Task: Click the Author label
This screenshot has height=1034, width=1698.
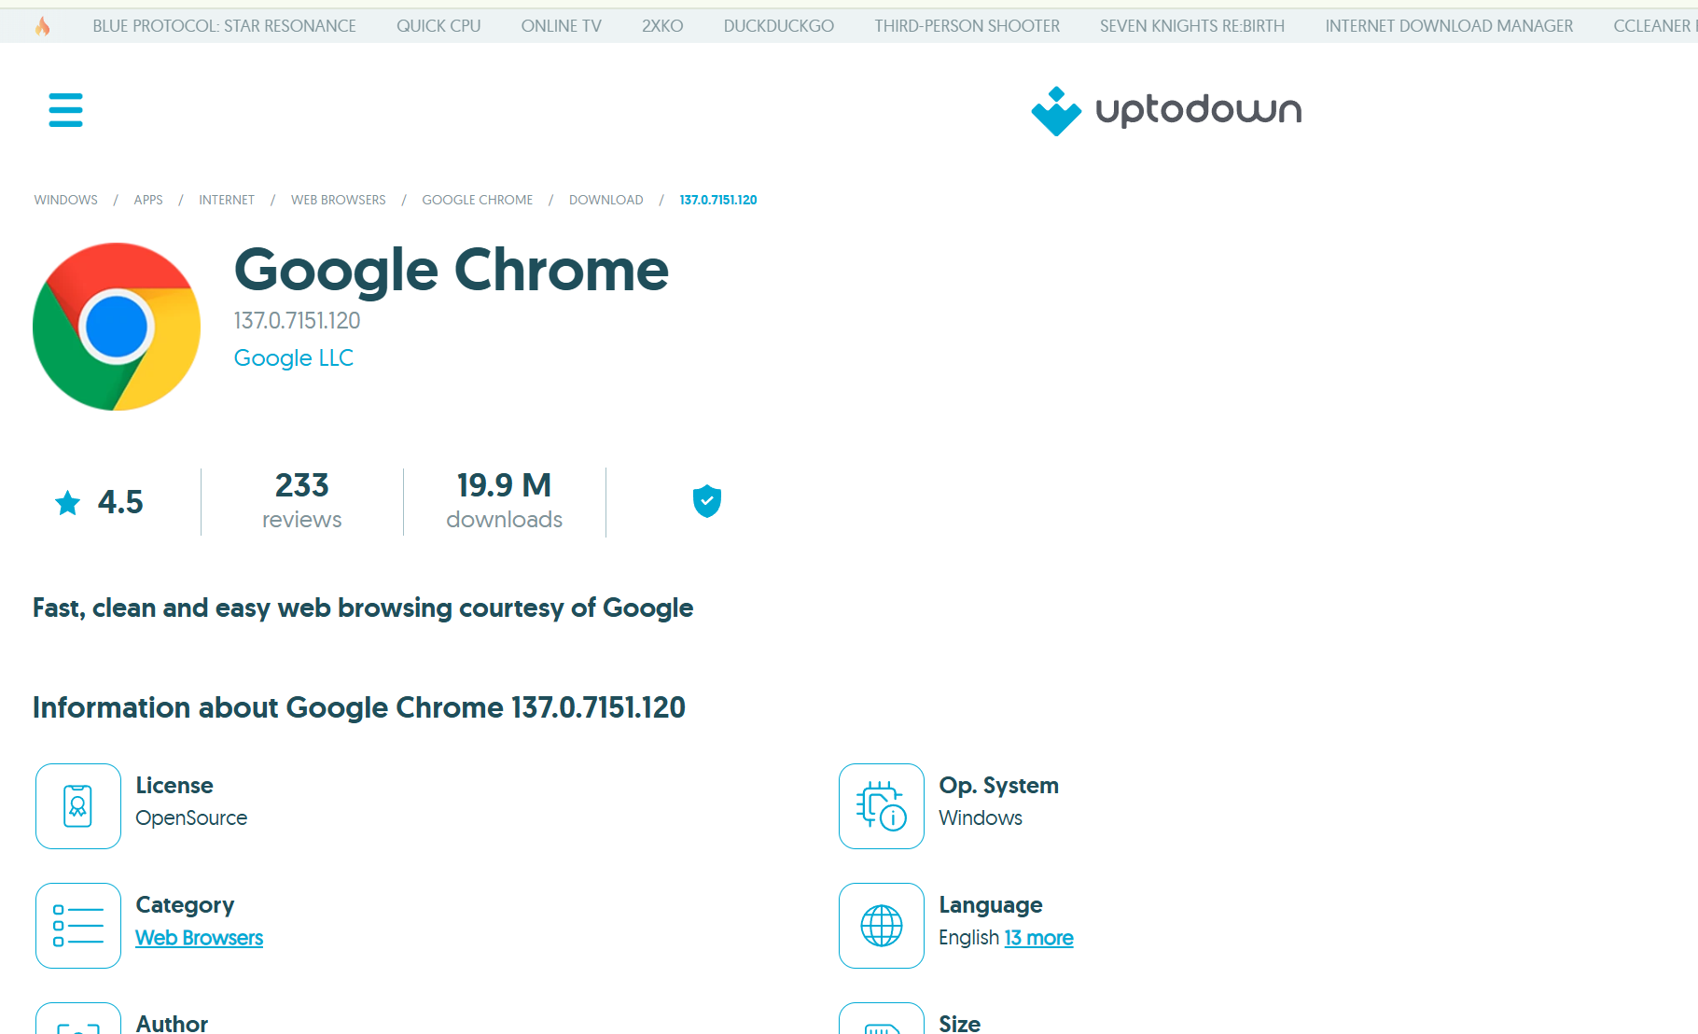Action: [x=172, y=1024]
